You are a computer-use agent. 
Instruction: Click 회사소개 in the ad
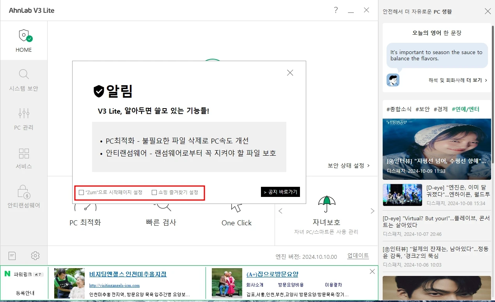click(x=255, y=284)
